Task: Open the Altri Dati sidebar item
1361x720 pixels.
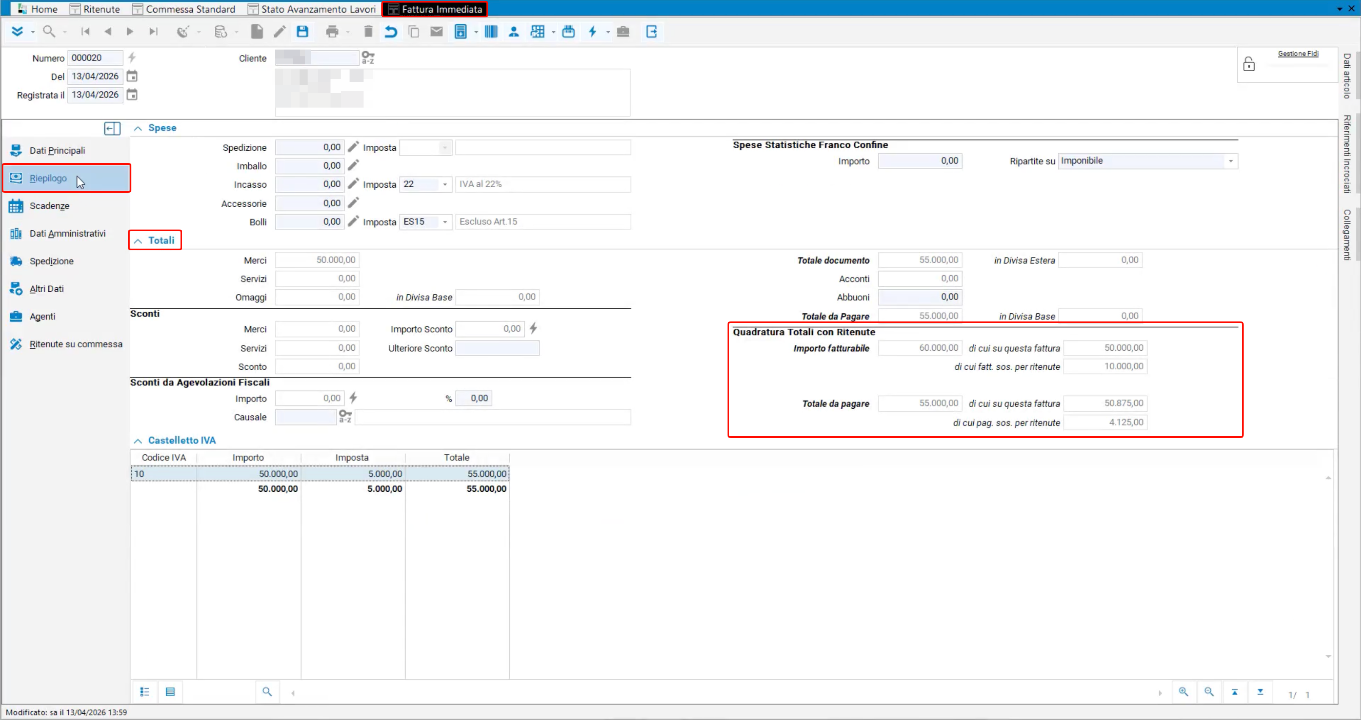Action: [x=67, y=289]
